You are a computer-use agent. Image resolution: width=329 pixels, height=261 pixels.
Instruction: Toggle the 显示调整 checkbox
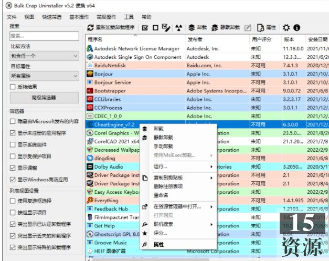coord(13,168)
